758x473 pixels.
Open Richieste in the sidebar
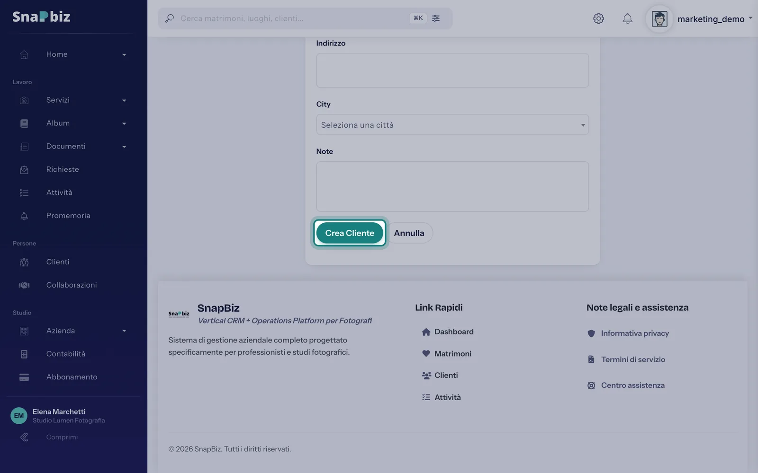click(x=63, y=169)
